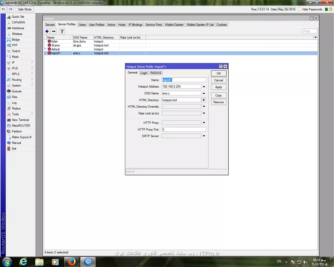Click Apply in profile dialog

pos(219,87)
